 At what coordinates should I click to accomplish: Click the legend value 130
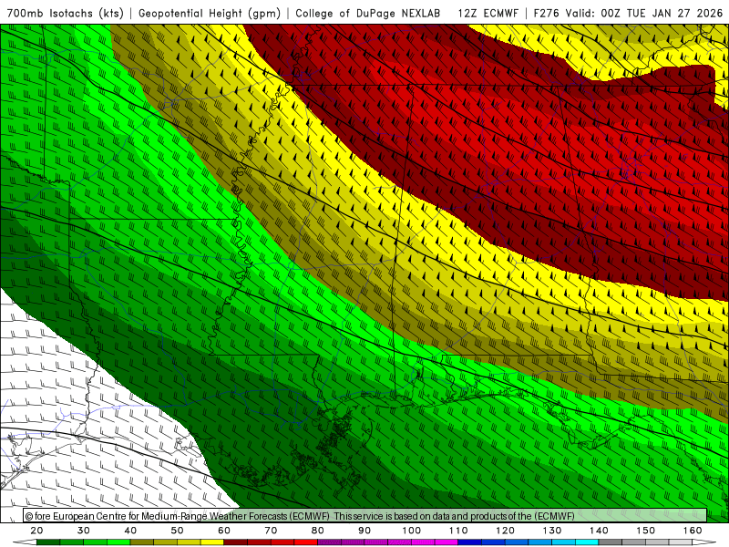552,531
